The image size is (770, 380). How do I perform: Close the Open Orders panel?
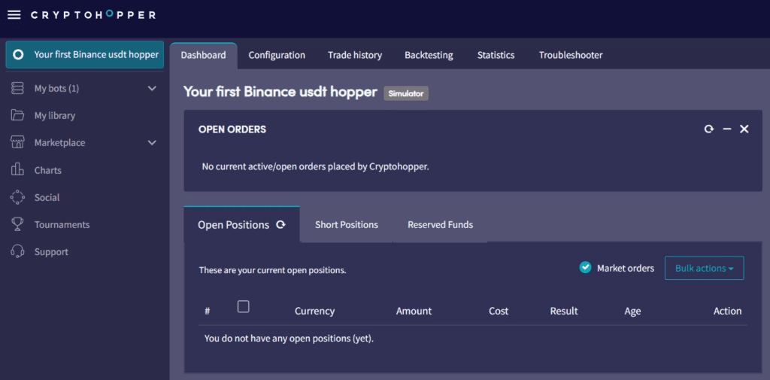pos(744,129)
